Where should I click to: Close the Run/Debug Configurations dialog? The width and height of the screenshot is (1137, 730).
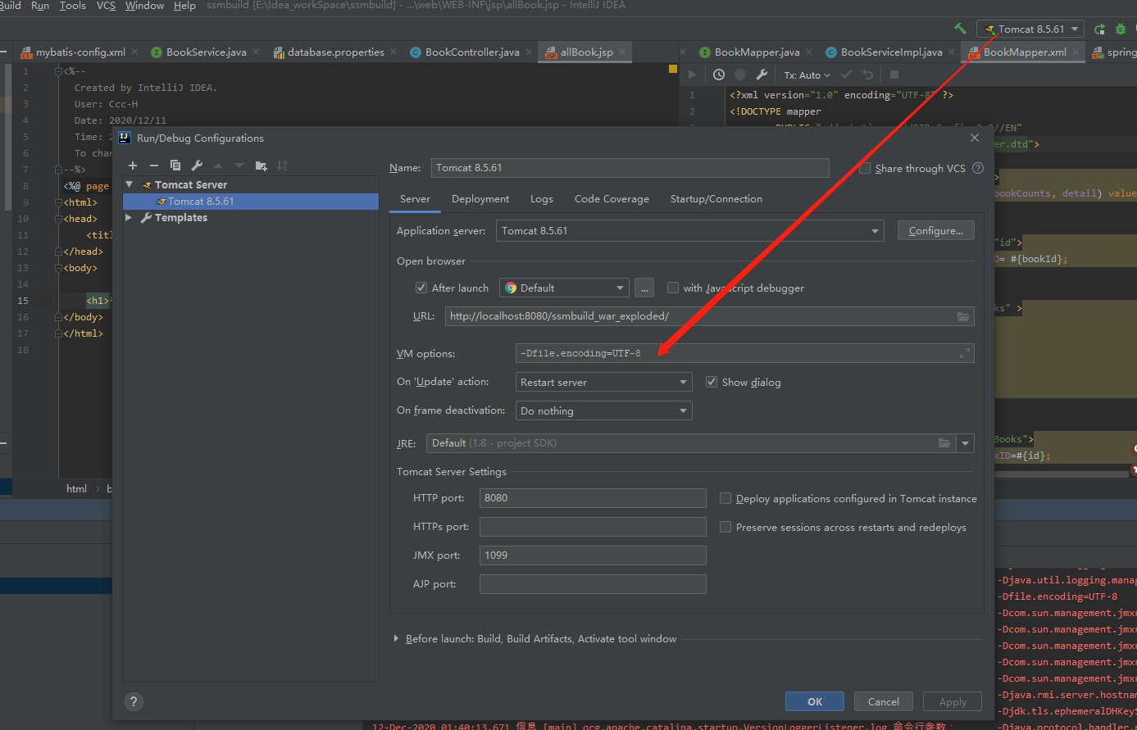[975, 138]
